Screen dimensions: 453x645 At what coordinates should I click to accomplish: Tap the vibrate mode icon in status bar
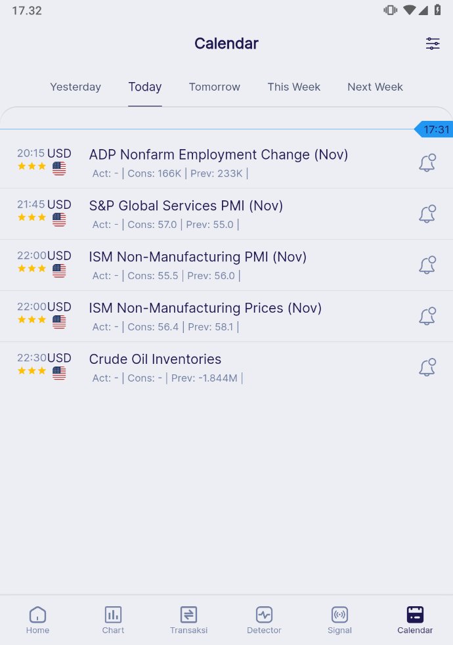(x=390, y=10)
